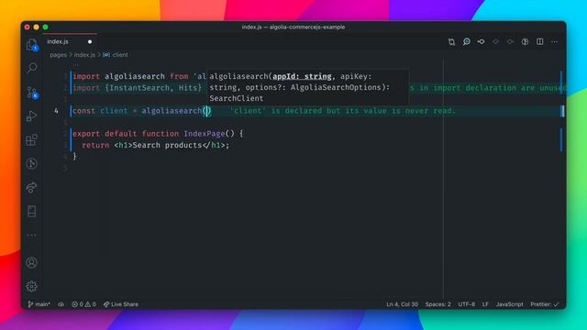The width and height of the screenshot is (587, 330).
Task: Click the 'return' keyword in code
Action: pos(95,145)
